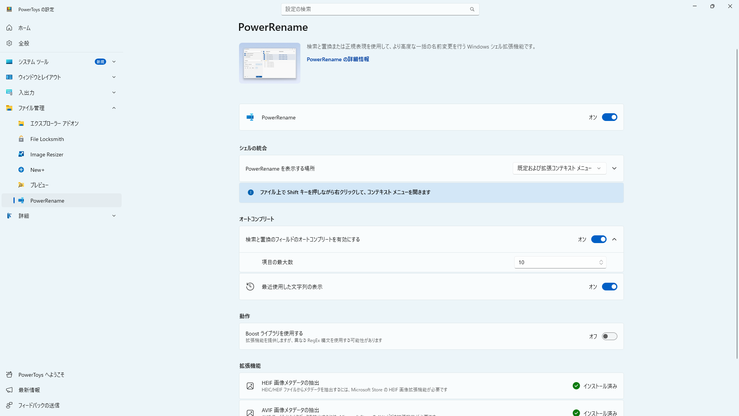Click the HEIF image extension icon

250,386
